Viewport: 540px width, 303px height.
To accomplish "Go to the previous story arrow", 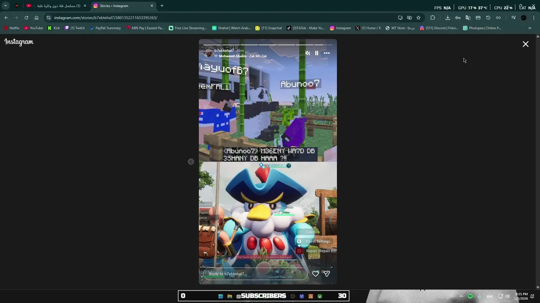I will (x=191, y=162).
